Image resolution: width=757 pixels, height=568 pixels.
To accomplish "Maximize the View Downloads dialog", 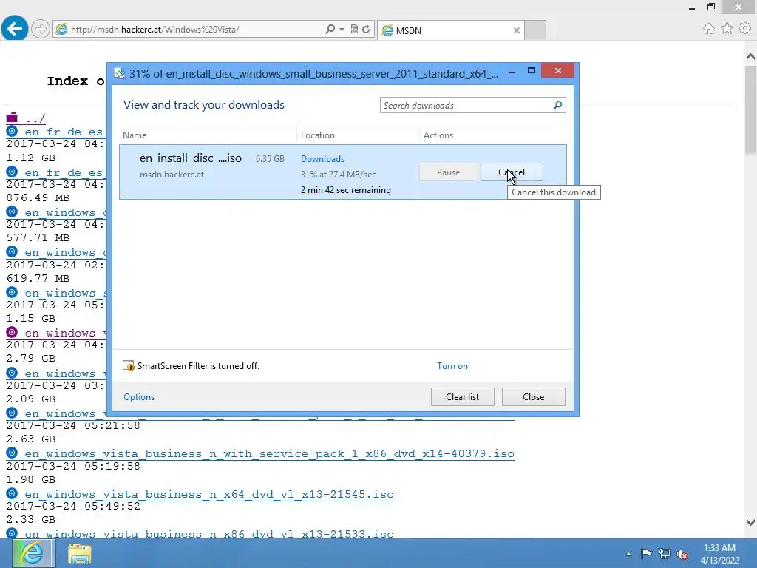I will pyautogui.click(x=532, y=71).
